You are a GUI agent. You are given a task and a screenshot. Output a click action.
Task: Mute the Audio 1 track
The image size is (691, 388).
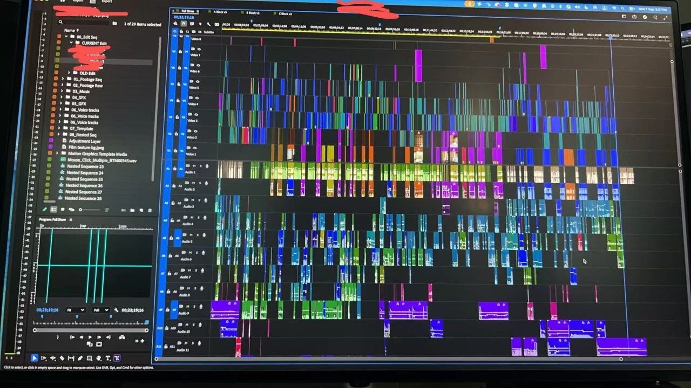[194, 165]
